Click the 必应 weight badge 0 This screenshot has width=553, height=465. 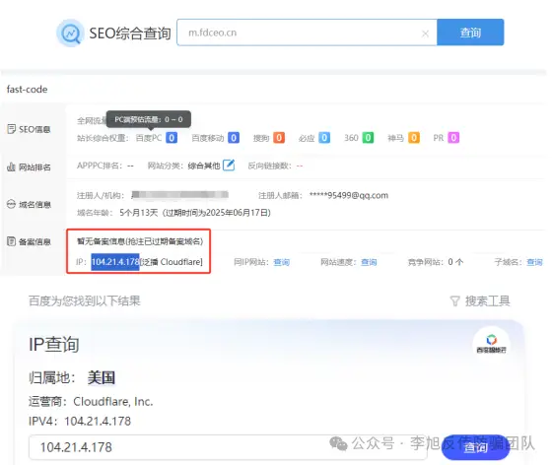pos(324,138)
